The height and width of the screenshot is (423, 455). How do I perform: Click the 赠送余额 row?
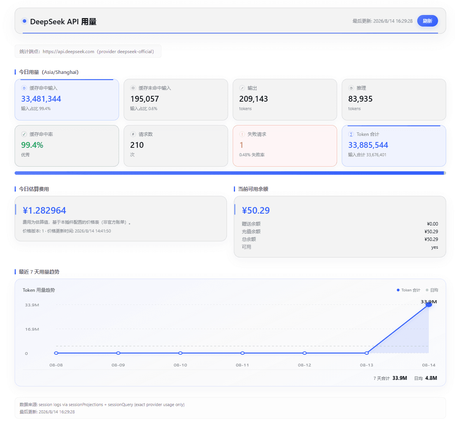pyautogui.click(x=340, y=224)
